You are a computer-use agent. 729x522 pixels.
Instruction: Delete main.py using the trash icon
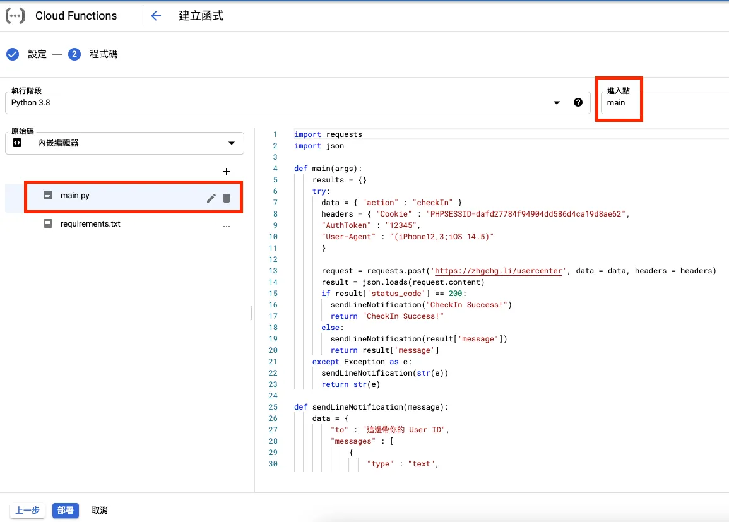(227, 198)
